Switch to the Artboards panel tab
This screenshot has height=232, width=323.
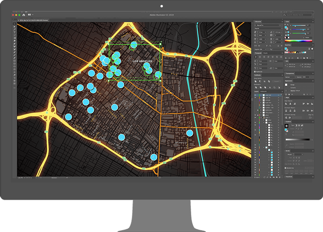click(x=264, y=91)
